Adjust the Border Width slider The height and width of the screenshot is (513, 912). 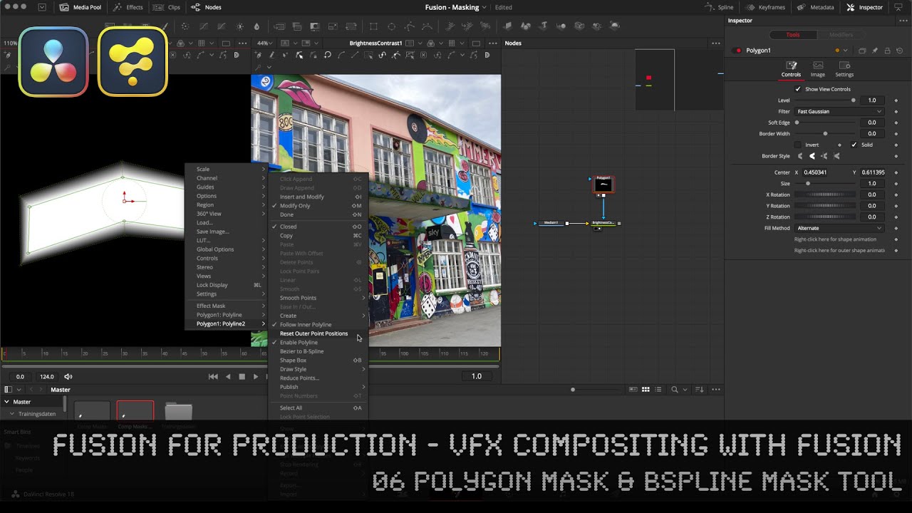(825, 133)
